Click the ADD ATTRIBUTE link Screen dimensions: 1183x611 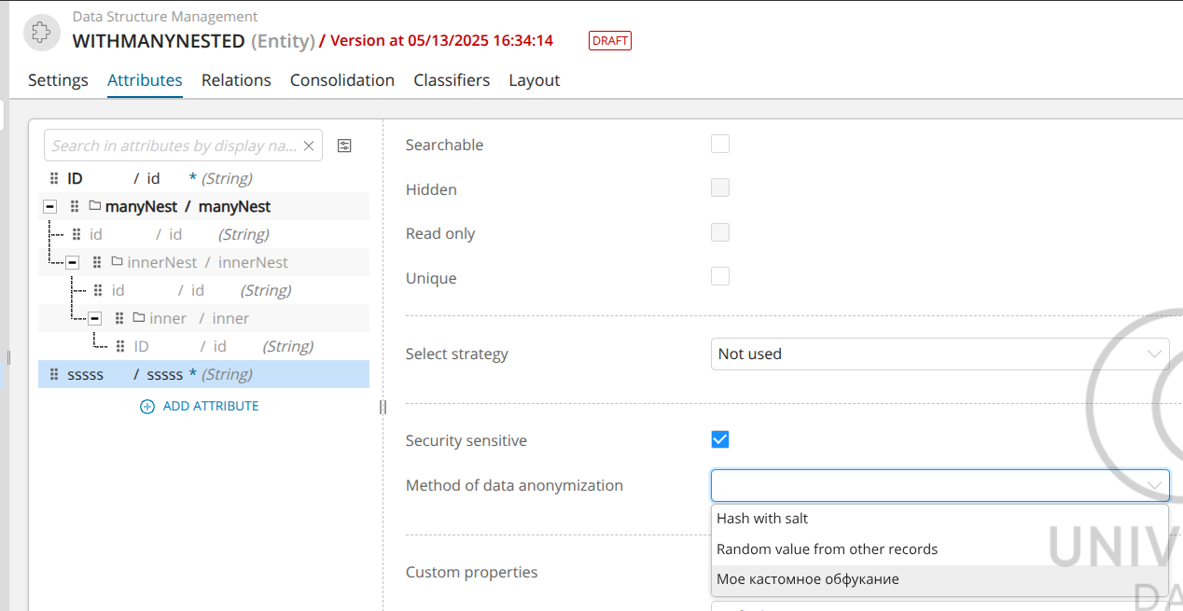coord(210,407)
